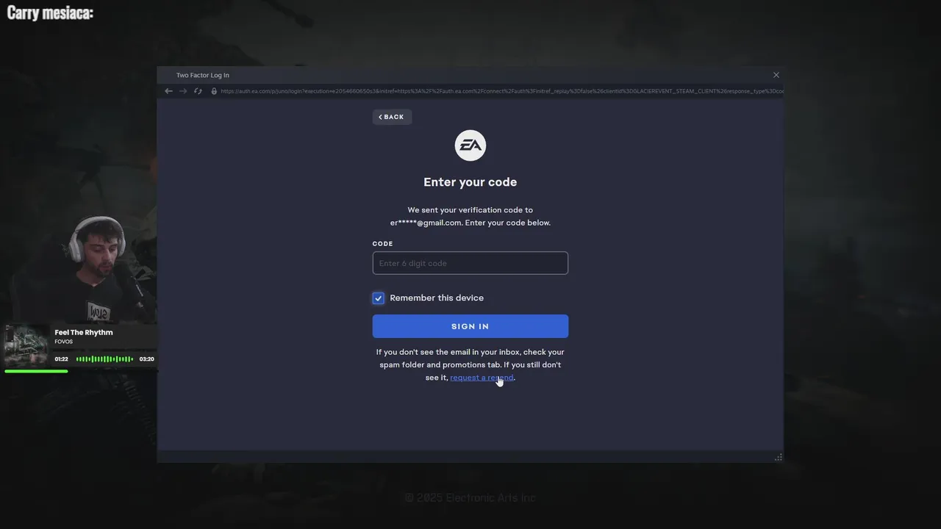This screenshot has height=529, width=941.
Task: Click the padlock security icon
Action: [x=214, y=91]
